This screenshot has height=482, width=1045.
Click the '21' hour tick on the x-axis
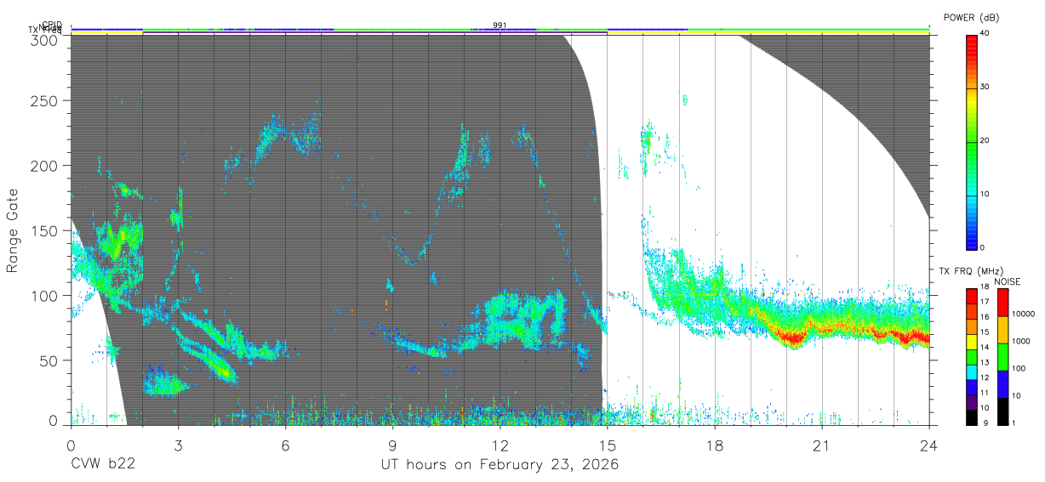pyautogui.click(x=822, y=445)
